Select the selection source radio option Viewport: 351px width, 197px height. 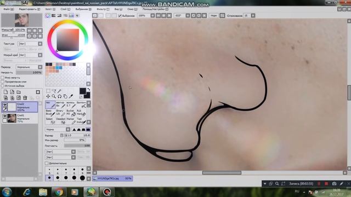point(2,86)
